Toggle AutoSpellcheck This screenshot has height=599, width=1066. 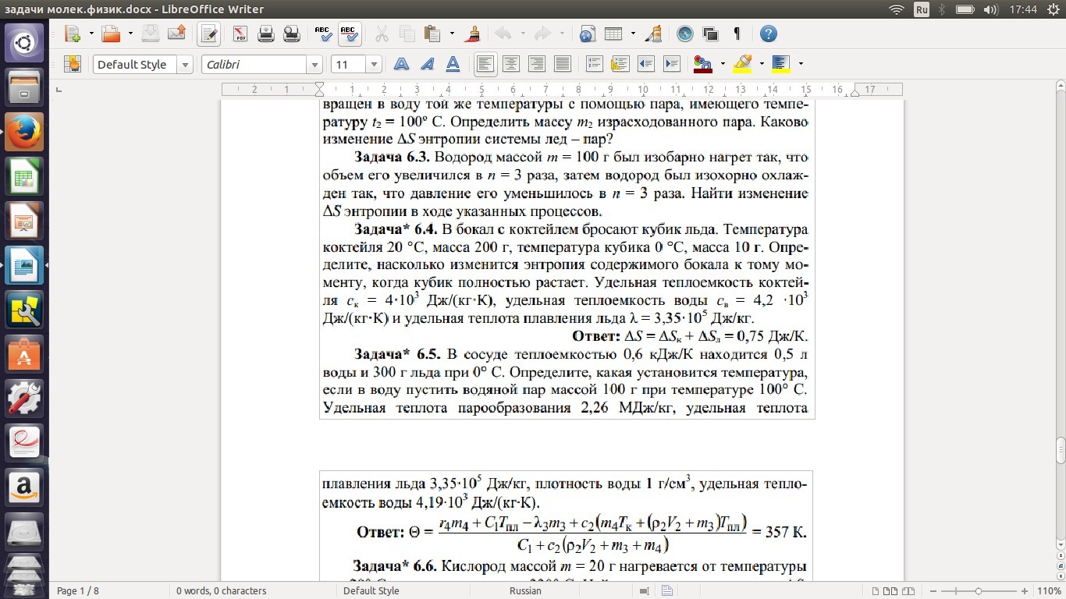pyautogui.click(x=349, y=34)
